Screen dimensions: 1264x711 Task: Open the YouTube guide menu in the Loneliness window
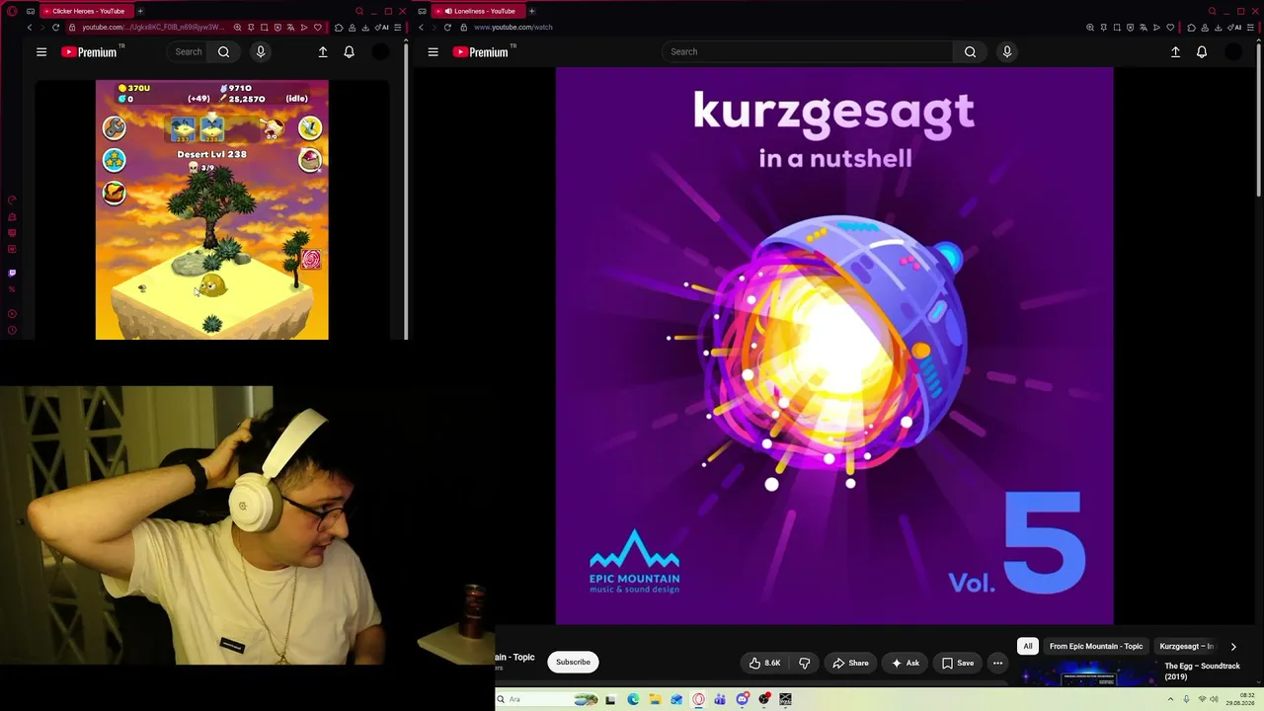coord(433,52)
